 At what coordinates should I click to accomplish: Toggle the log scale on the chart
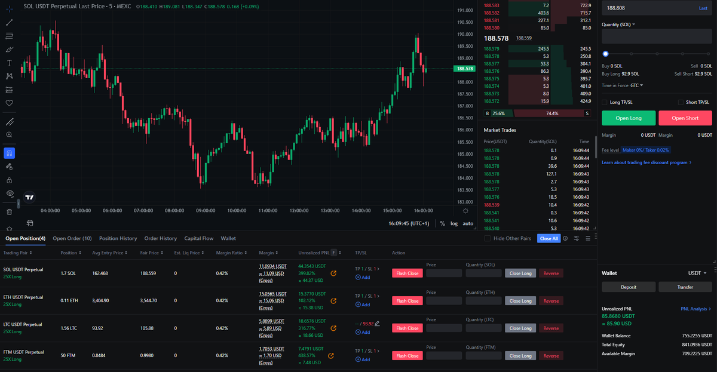(454, 223)
